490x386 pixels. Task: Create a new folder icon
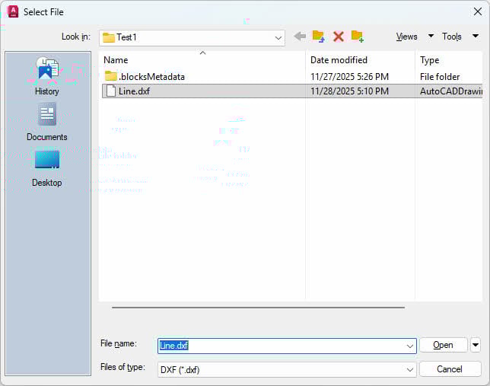[x=357, y=37]
